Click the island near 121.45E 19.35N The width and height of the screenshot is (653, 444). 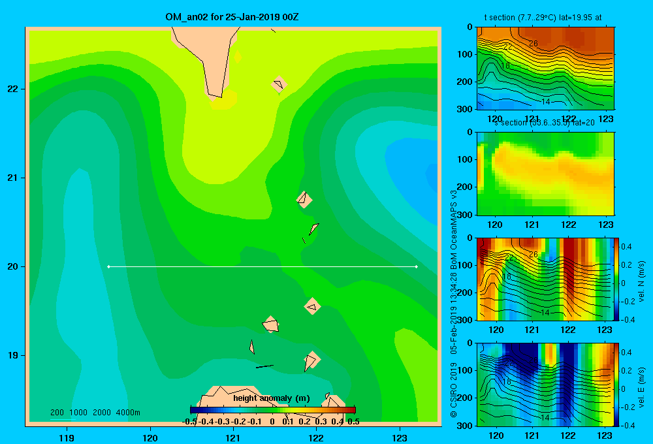[x=271, y=325]
